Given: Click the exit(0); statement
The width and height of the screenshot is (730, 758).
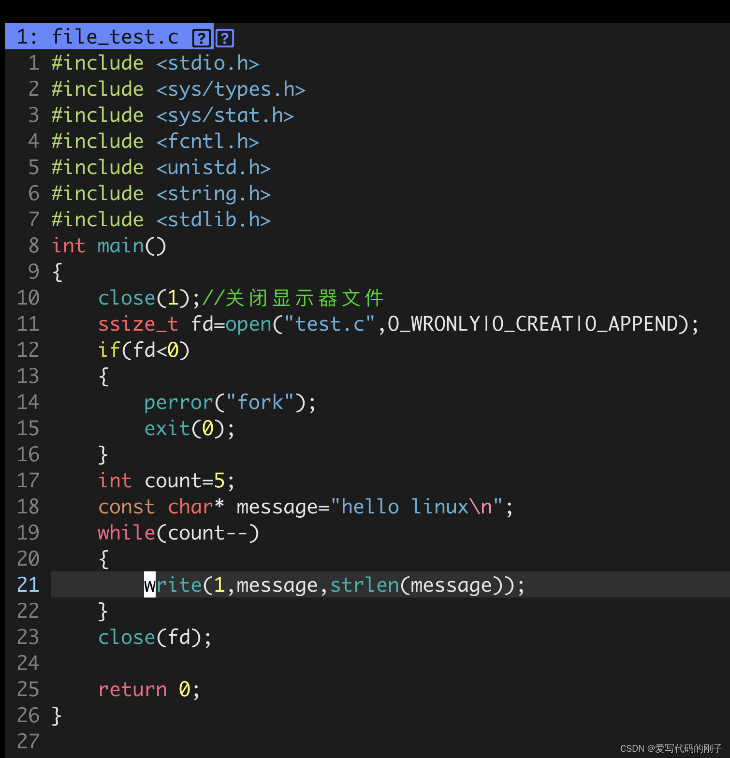Looking at the screenshot, I should point(190,429).
